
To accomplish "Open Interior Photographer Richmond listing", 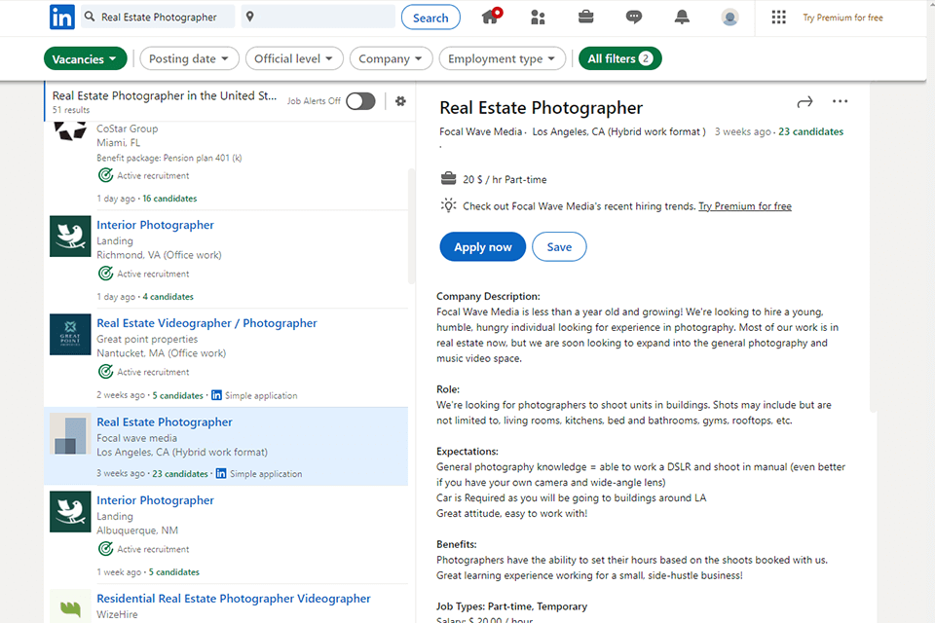I will pos(155,225).
